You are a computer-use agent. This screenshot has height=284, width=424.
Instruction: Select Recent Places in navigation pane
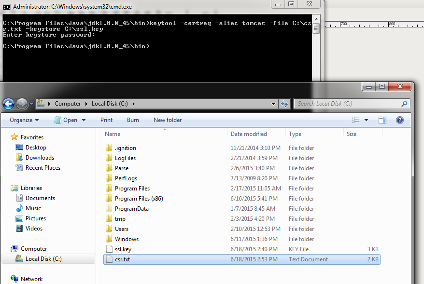(42, 168)
